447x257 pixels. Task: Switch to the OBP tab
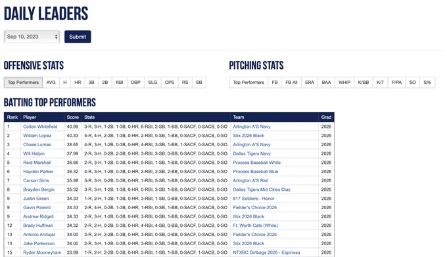[x=135, y=83]
